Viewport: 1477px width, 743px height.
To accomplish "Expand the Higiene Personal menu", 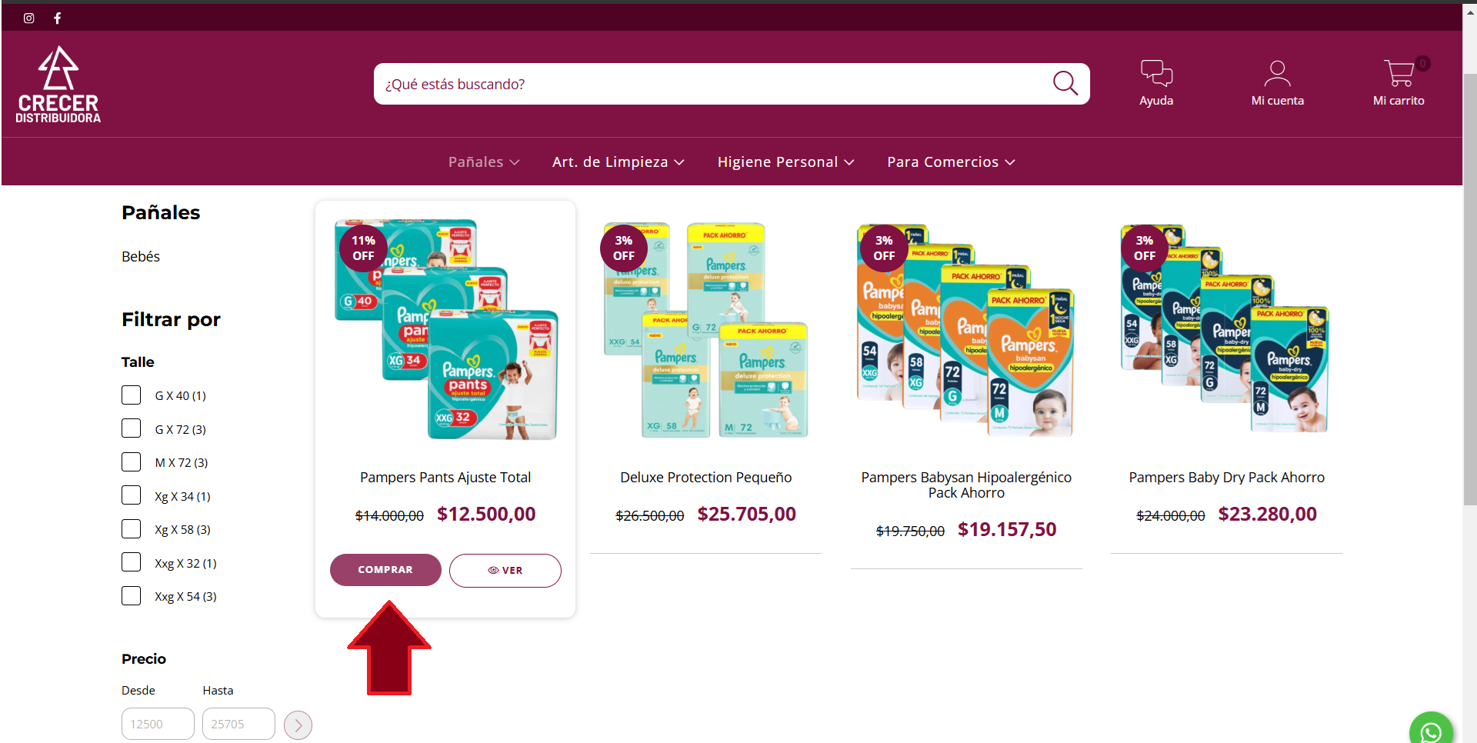I will point(785,162).
